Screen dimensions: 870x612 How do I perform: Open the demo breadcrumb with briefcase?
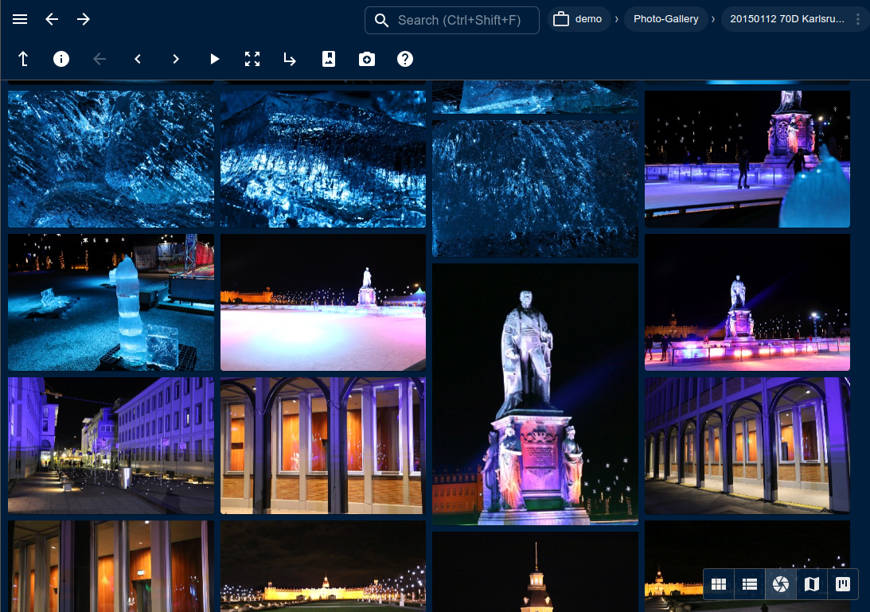coord(579,19)
